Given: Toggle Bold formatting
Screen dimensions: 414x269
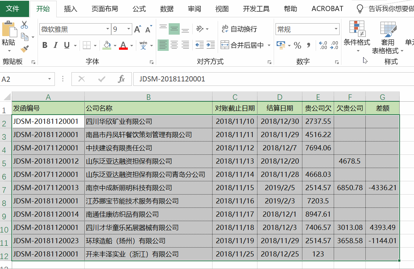Looking at the screenshot, I should (45, 45).
